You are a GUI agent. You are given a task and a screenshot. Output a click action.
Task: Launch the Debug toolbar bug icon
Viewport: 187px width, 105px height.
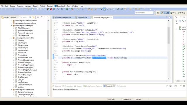click(x=62, y=9)
